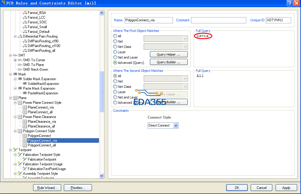Viewport: 301px width, 194px height.
Task: Select the PolygonConnect rule
Action: (x=39, y=136)
